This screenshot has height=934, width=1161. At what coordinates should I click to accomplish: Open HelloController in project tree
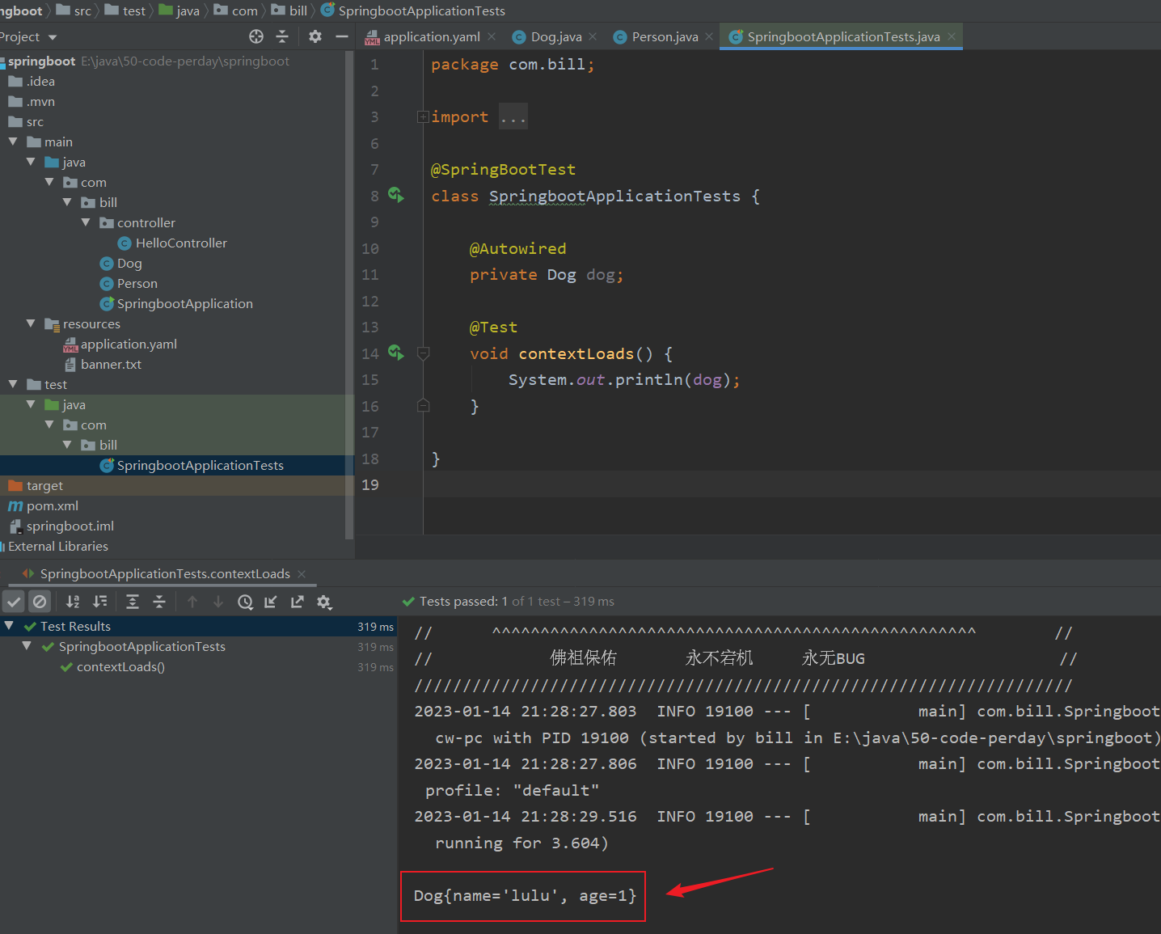(181, 243)
